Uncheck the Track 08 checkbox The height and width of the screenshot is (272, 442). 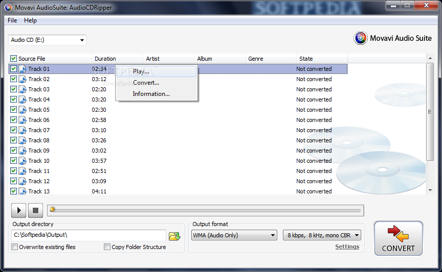[x=13, y=140]
